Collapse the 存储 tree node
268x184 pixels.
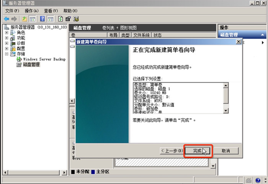[7, 54]
